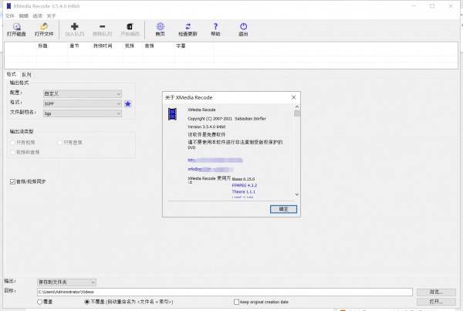This screenshot has height=311, width=463.
Task: Click the Version 3.5.4.0 64bit text
Action: point(207,127)
